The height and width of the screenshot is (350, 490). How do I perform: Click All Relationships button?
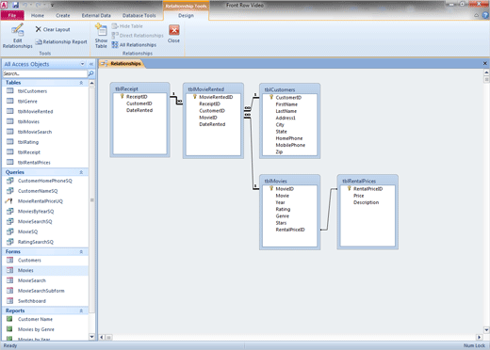[134, 45]
